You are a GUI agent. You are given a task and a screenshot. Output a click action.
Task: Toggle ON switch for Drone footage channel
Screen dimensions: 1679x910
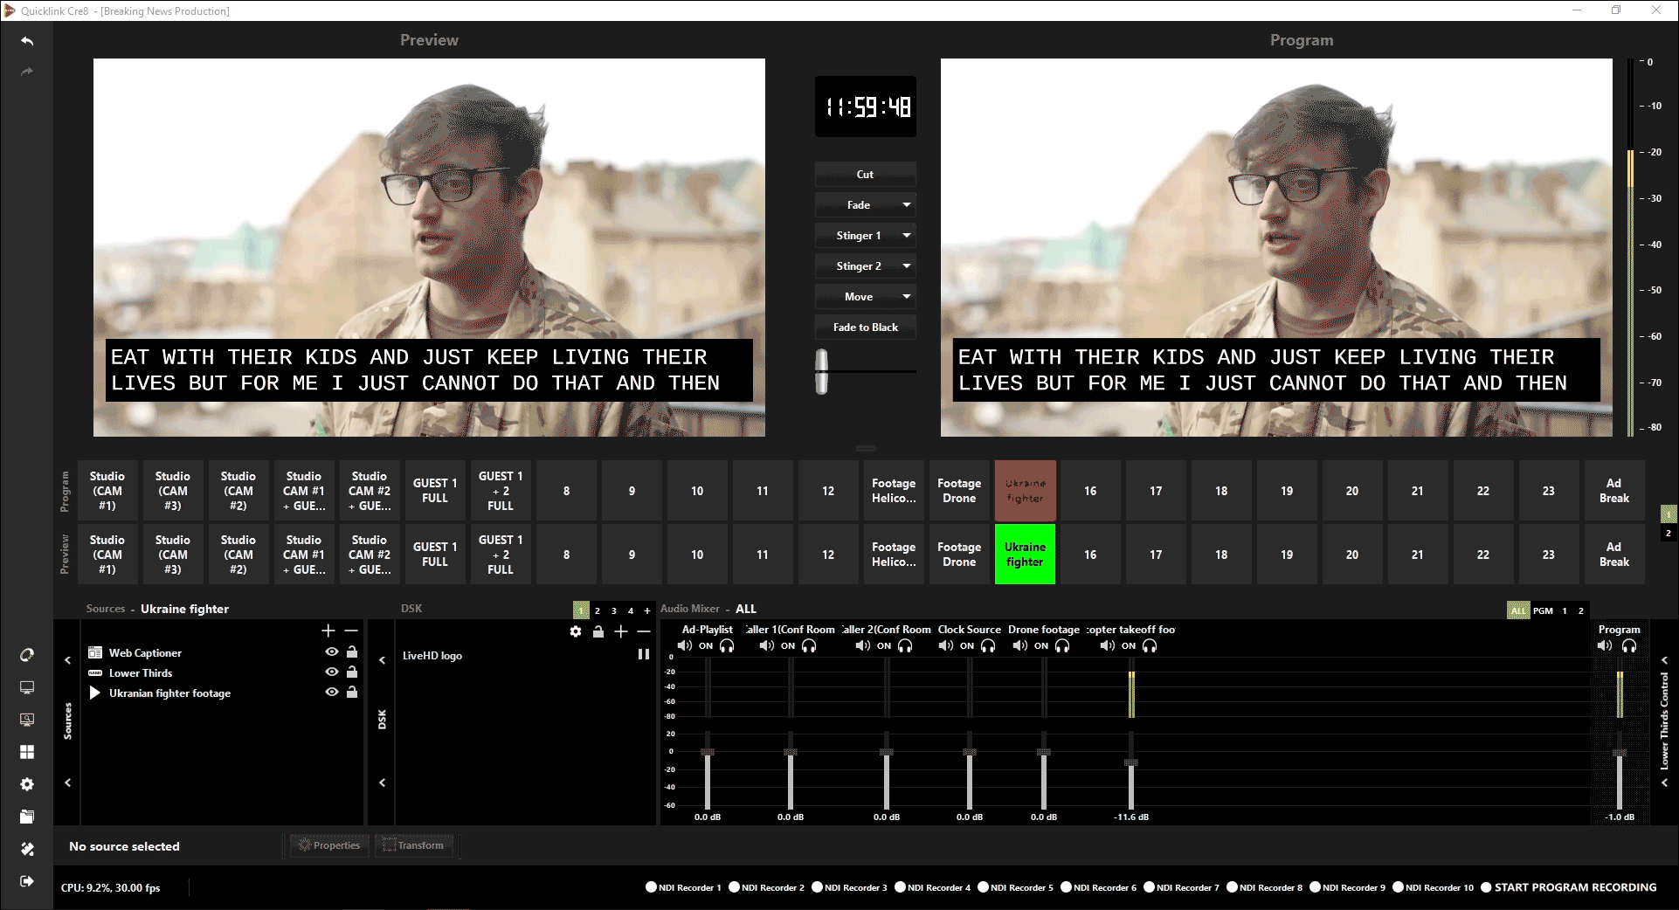coord(1041,646)
